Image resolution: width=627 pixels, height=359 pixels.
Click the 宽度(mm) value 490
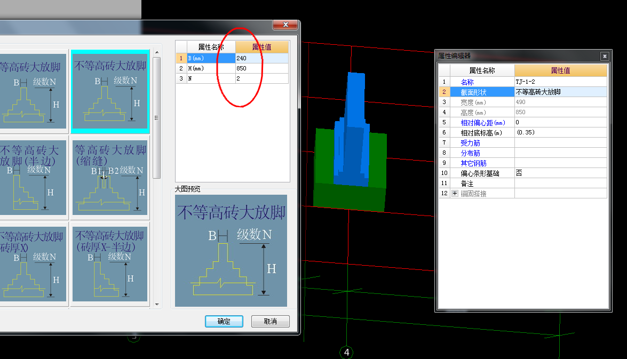[561, 102]
